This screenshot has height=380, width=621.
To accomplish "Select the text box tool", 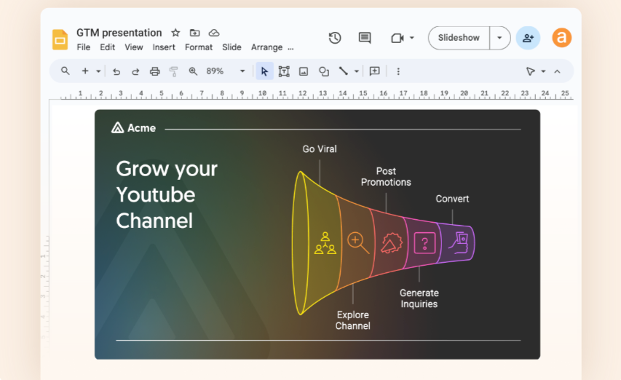I will click(284, 71).
